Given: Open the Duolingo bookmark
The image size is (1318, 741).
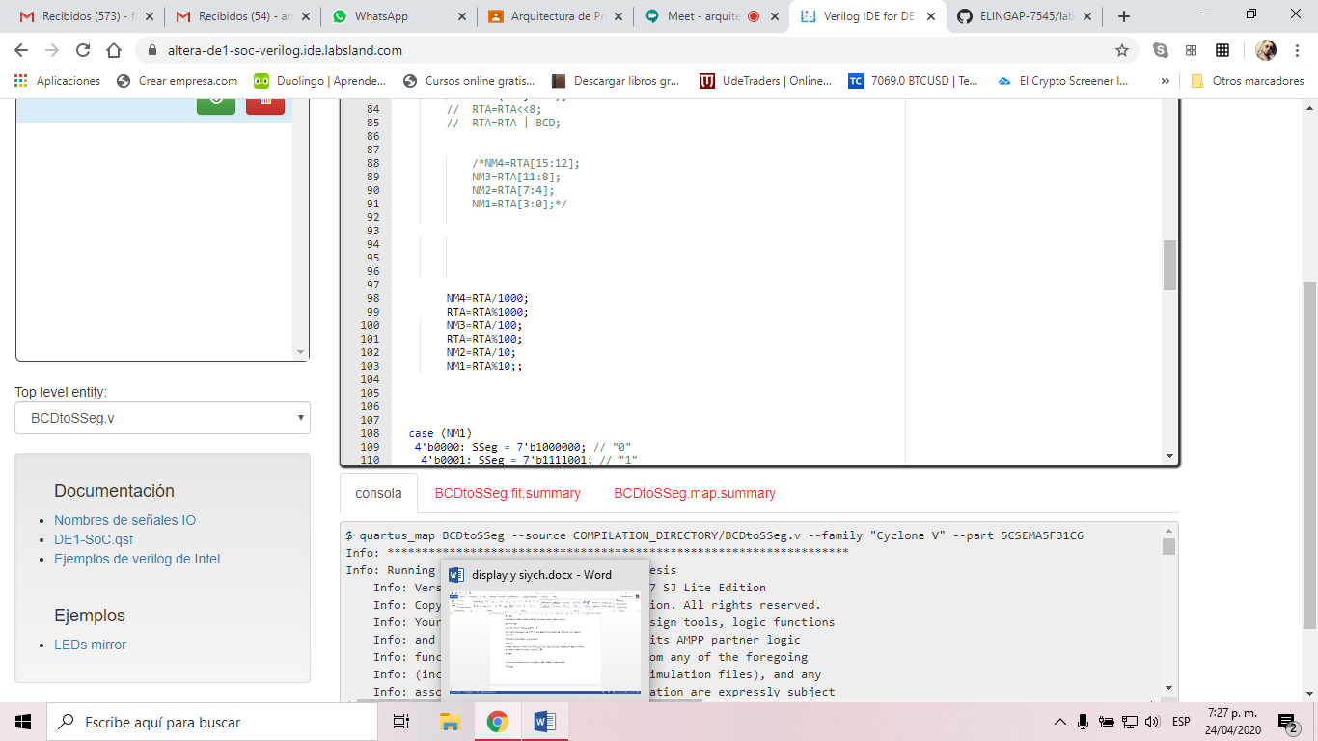Looking at the screenshot, I should click(318, 81).
